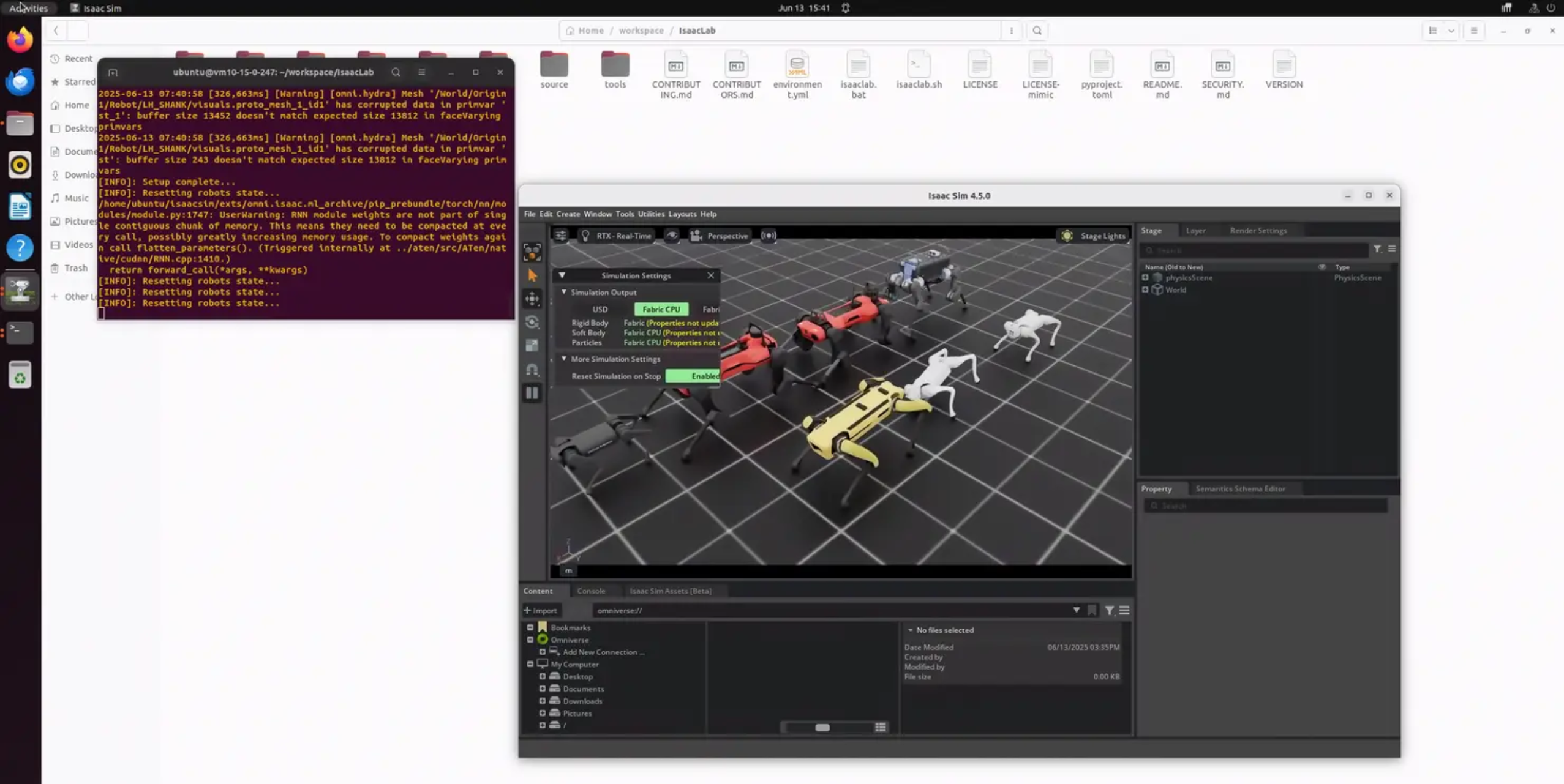This screenshot has width=1564, height=784.
Task: Open the Create menu
Action: (x=568, y=214)
